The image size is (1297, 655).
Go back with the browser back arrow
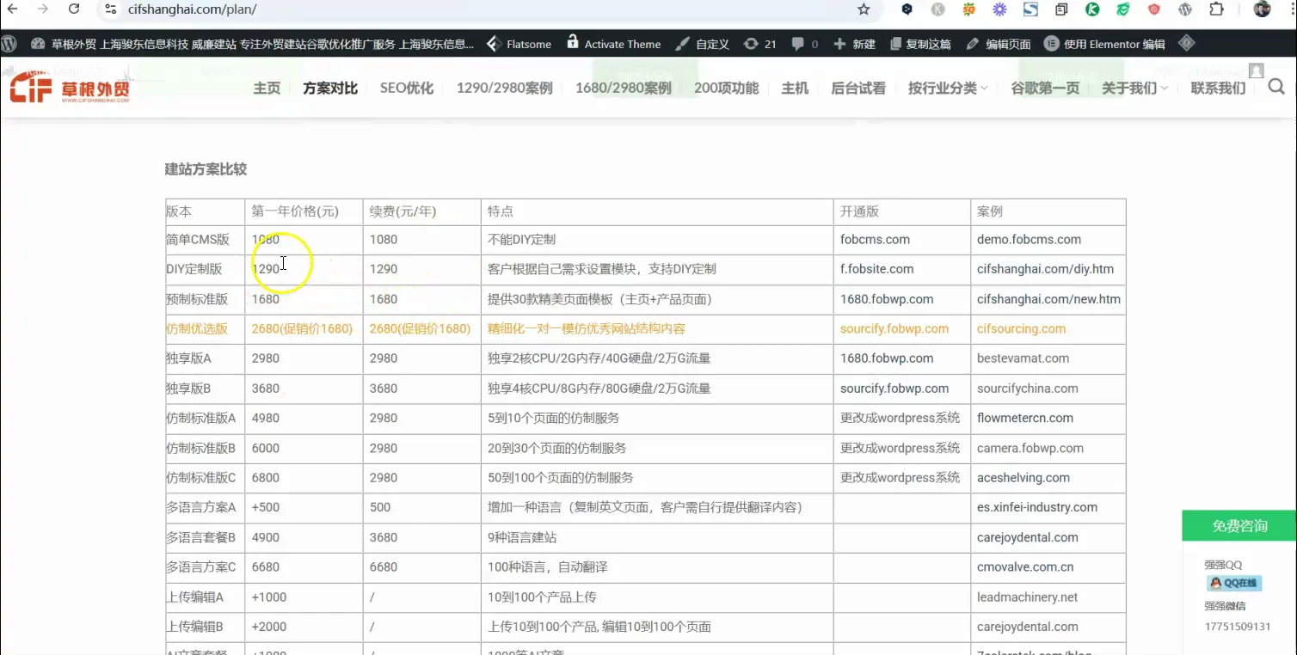pos(12,9)
